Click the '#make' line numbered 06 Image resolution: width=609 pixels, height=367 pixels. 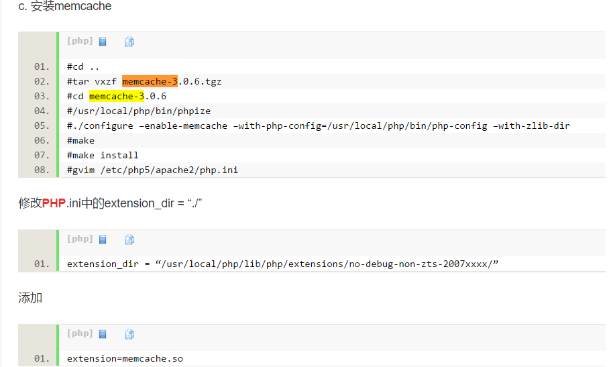pyautogui.click(x=80, y=141)
